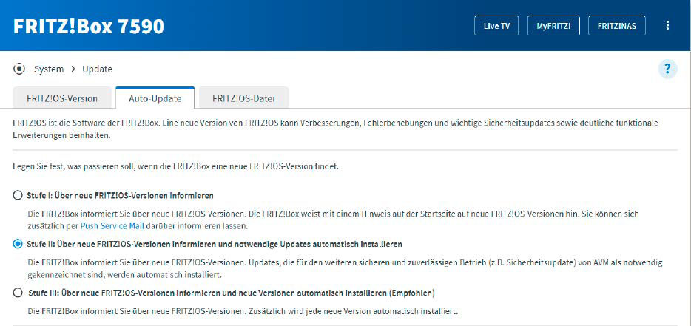Open MyFRITZ! page

[553, 26]
